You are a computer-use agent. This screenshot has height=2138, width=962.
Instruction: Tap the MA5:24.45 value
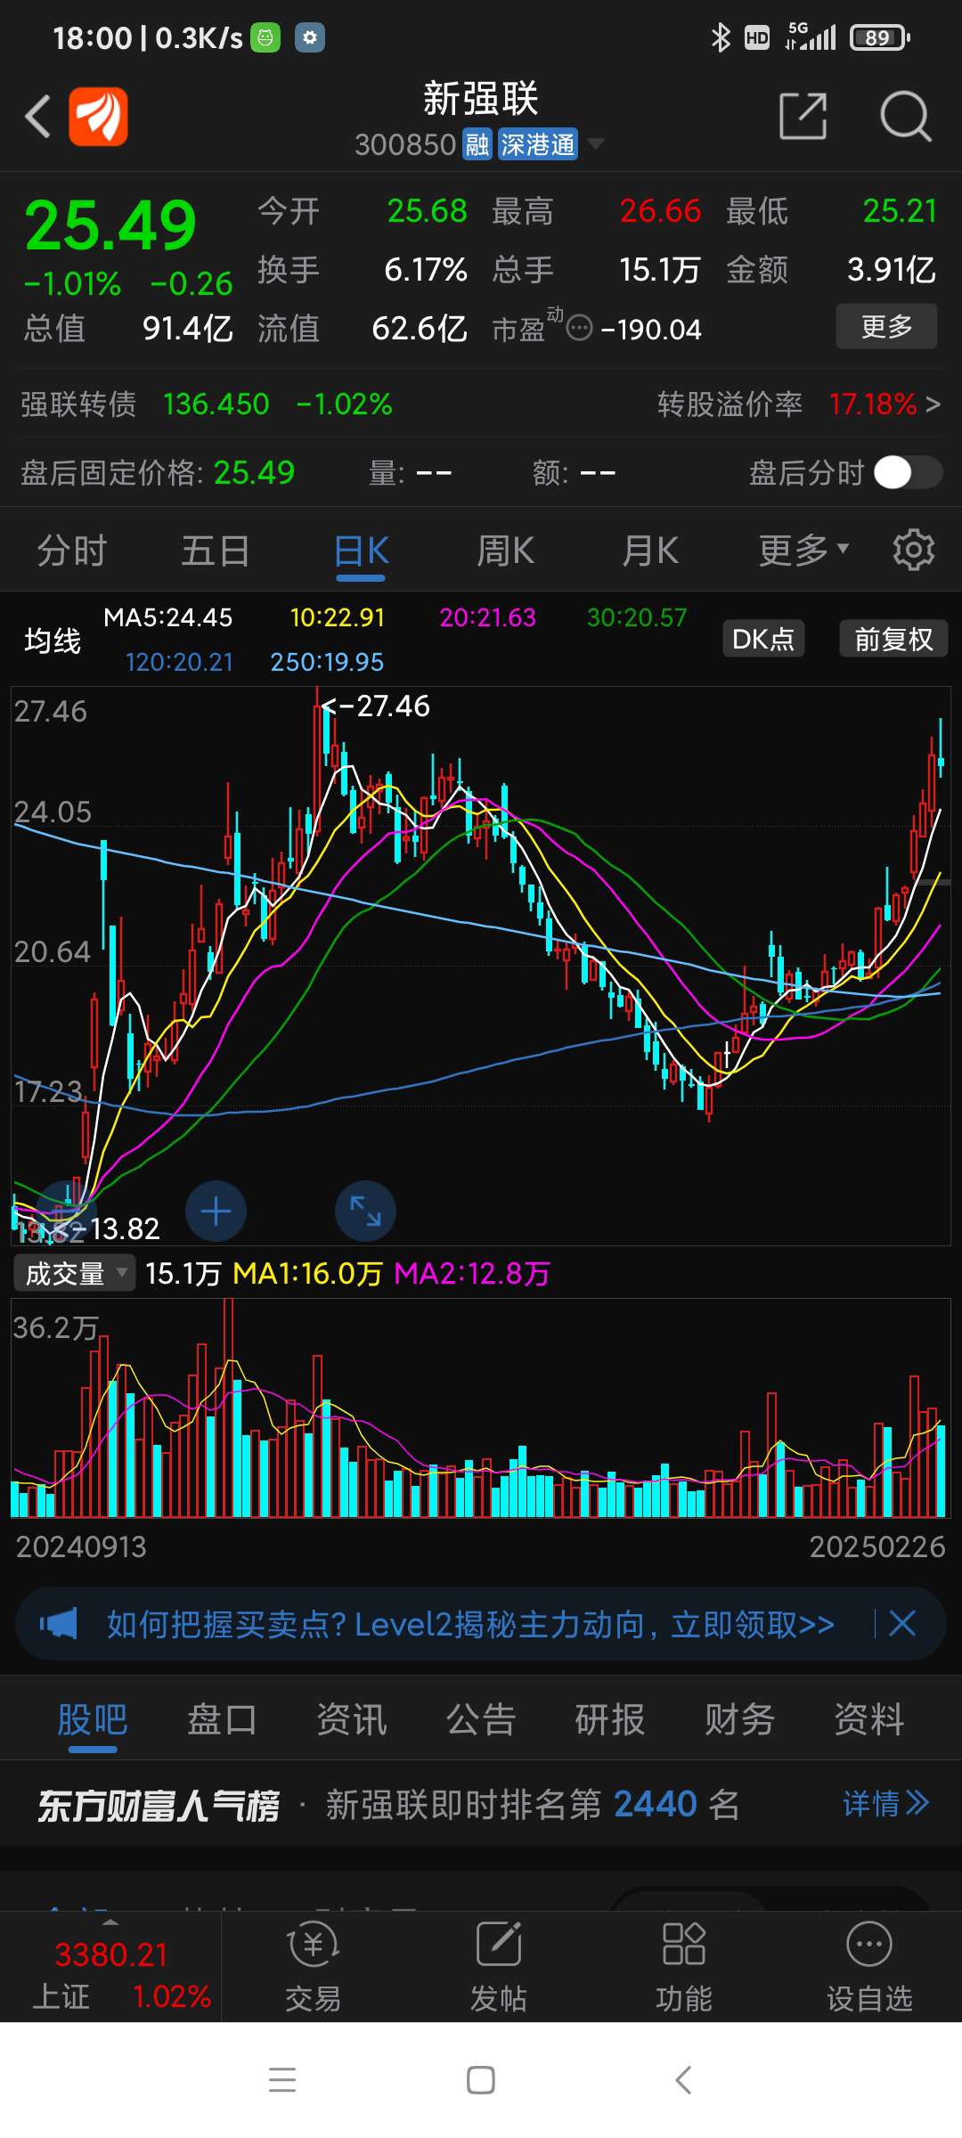click(167, 617)
